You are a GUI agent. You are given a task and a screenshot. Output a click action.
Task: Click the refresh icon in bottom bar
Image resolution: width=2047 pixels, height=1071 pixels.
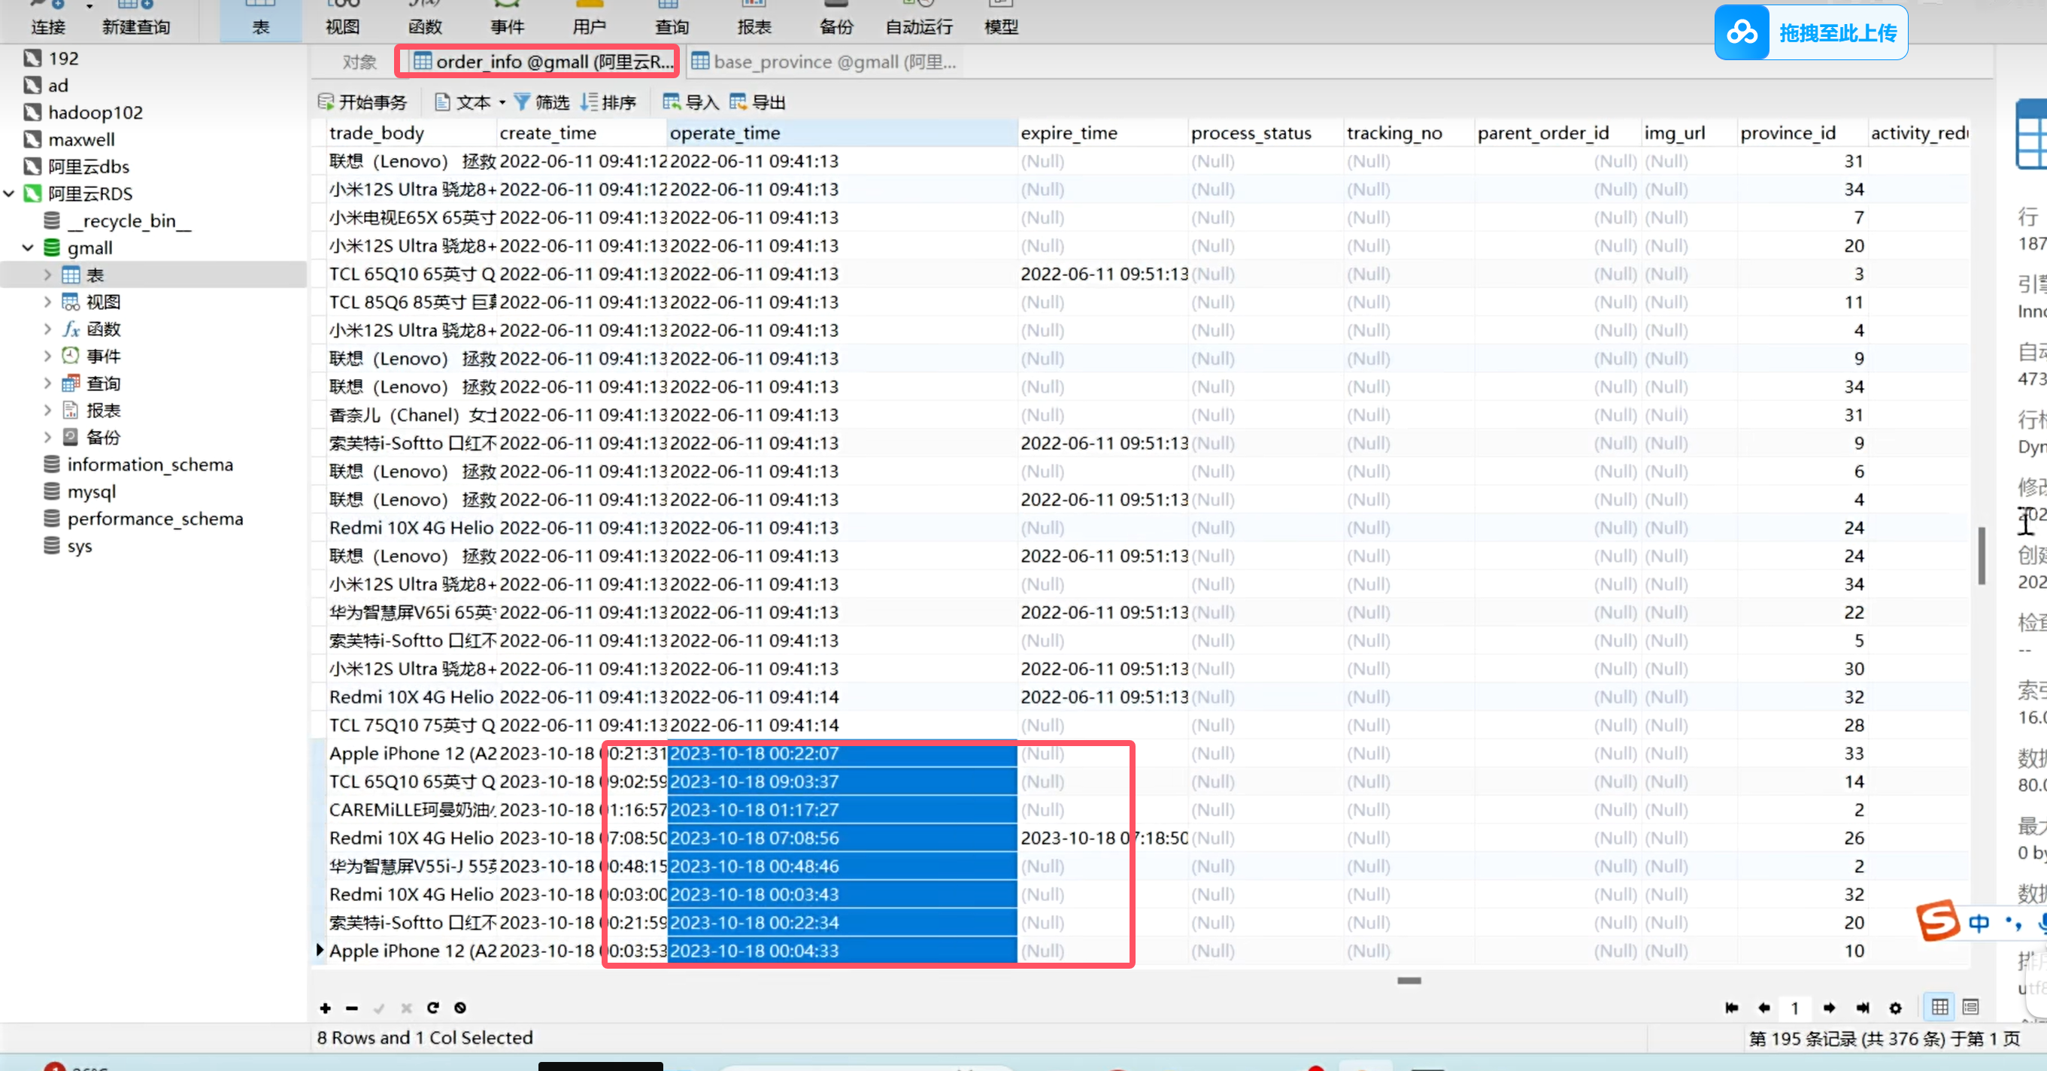coord(433,1007)
